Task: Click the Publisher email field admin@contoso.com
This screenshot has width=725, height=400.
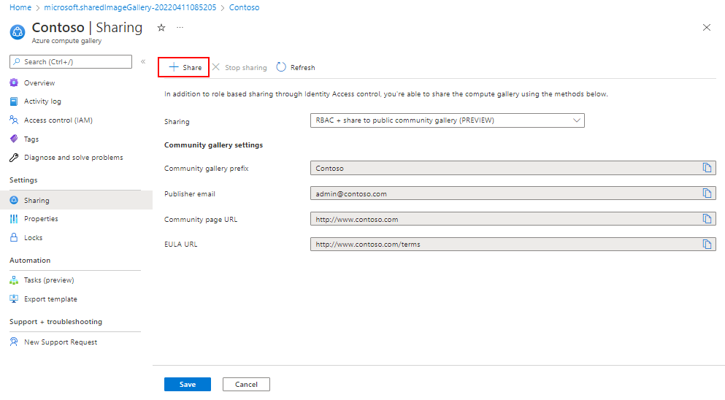Action: [x=513, y=193]
